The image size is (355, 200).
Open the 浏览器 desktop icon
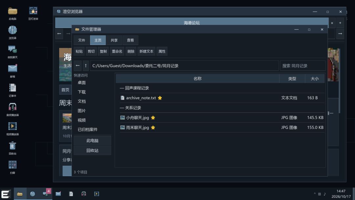(12, 33)
